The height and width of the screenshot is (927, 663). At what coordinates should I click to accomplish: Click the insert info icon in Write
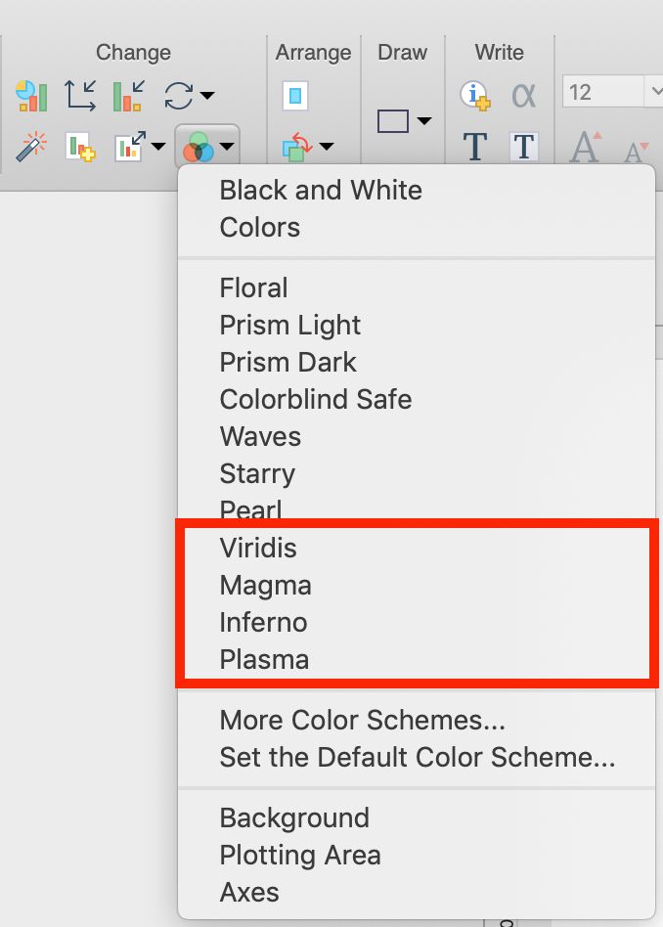tap(474, 95)
